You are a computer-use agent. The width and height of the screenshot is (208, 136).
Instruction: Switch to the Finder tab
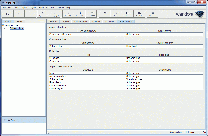pyautogui.click(x=19, y=21)
